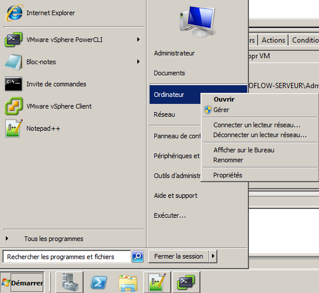Launch VMware vSphere Client icon

tap(13, 106)
